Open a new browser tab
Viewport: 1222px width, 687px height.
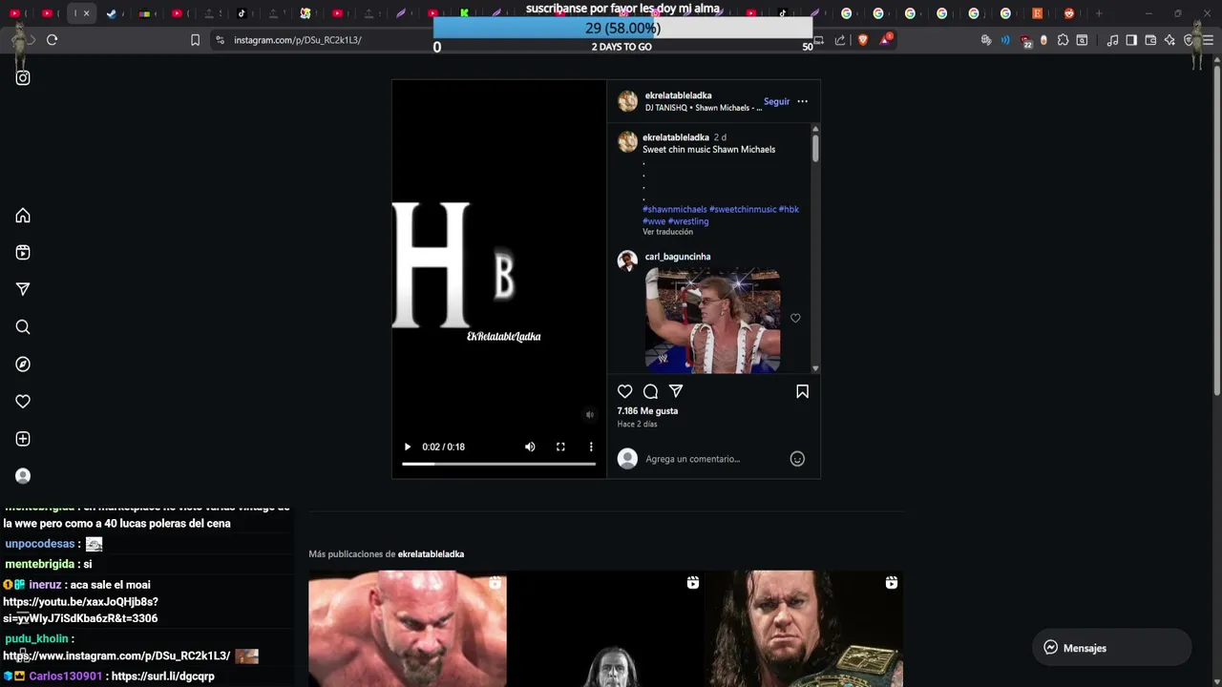1099,13
